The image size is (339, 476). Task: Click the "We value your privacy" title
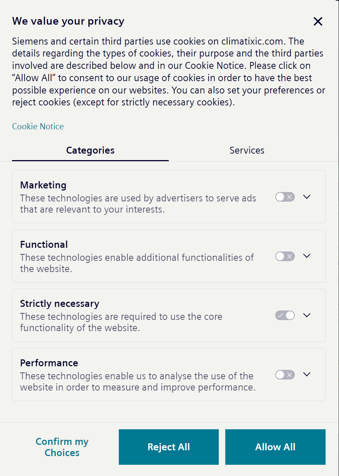point(68,21)
